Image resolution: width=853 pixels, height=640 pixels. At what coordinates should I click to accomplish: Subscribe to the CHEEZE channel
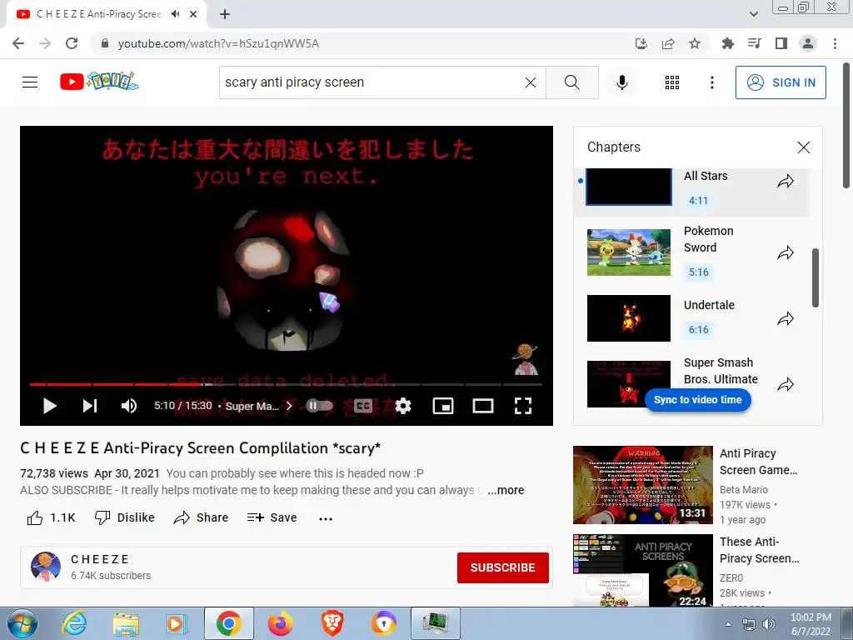pos(502,567)
